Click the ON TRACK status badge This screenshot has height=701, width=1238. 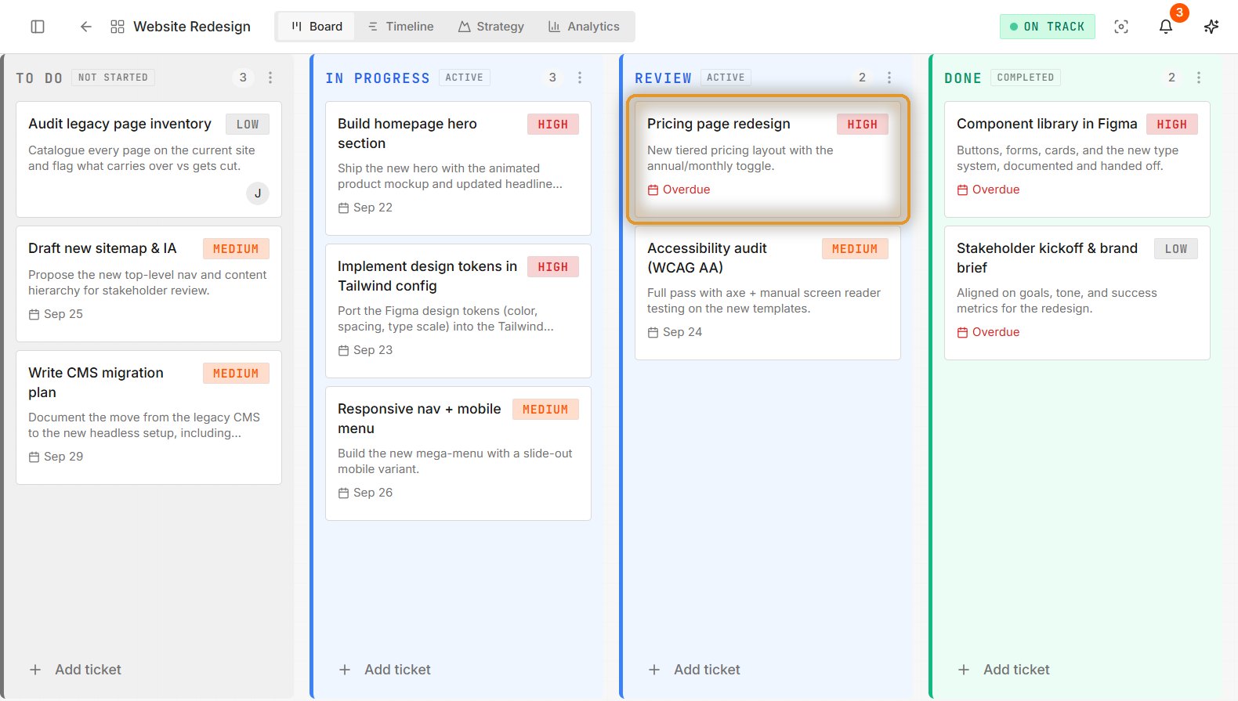tap(1047, 27)
